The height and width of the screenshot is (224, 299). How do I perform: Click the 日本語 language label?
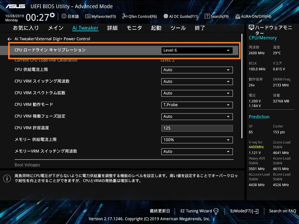(x=73, y=17)
